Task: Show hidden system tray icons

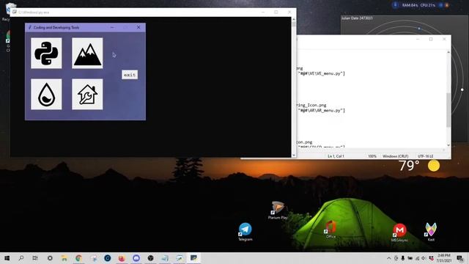Action: (x=389, y=258)
